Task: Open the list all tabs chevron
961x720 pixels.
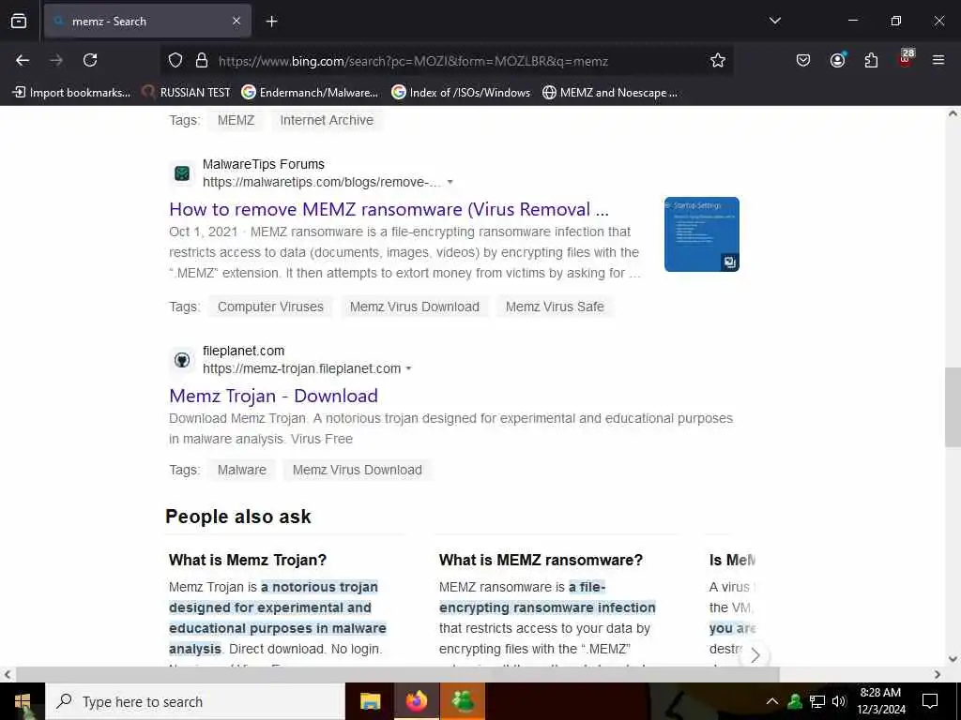Action: pos(774,21)
